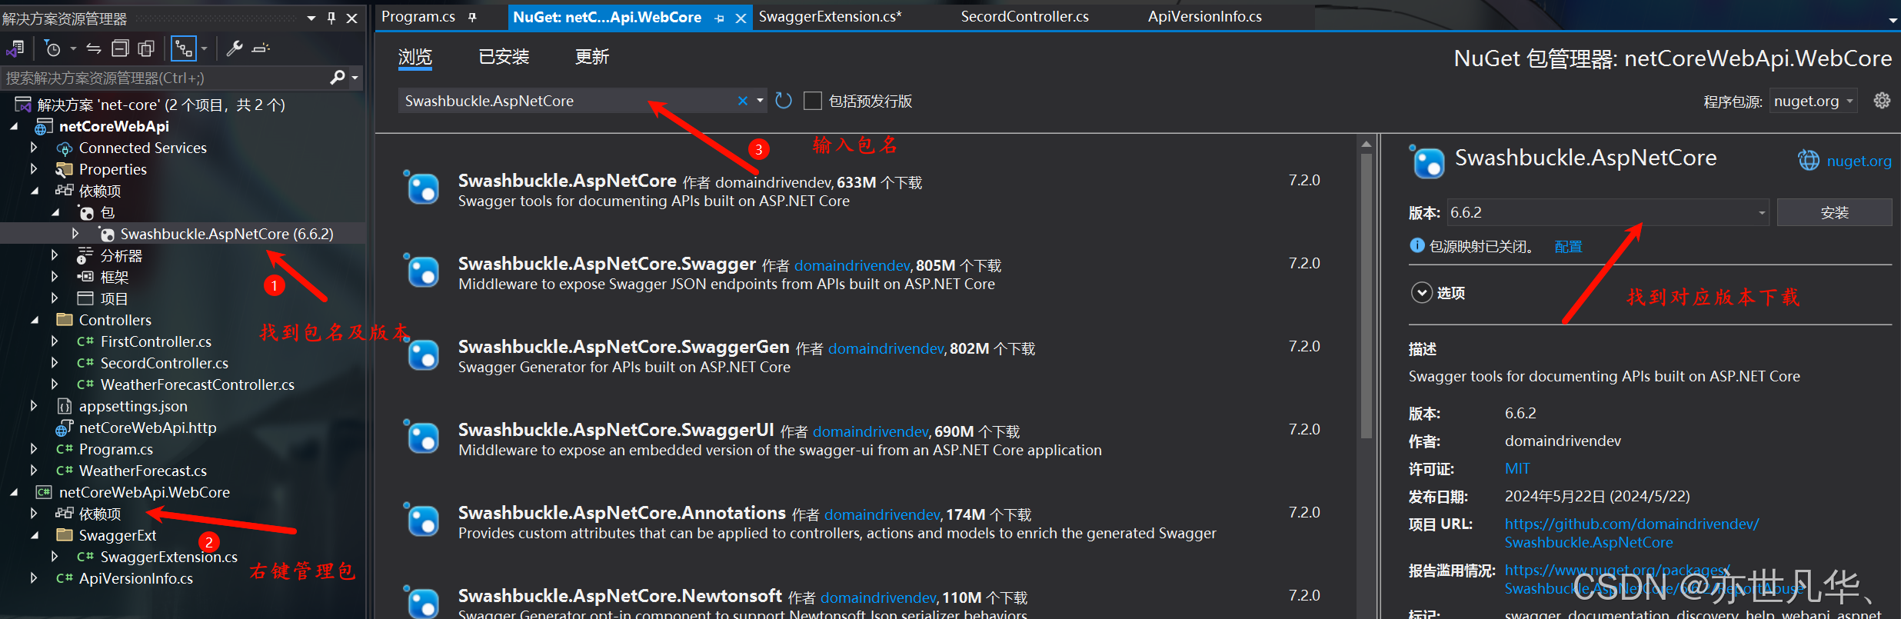Screen dimensions: 1901x619
Task: Click the Connected Services cloud icon
Action: [x=65, y=148]
